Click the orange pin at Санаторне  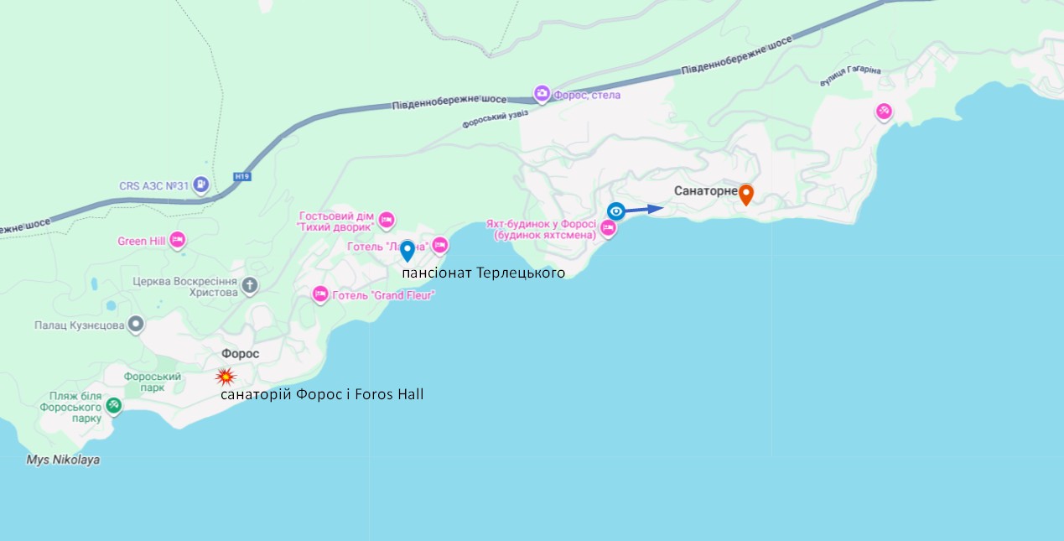click(745, 195)
